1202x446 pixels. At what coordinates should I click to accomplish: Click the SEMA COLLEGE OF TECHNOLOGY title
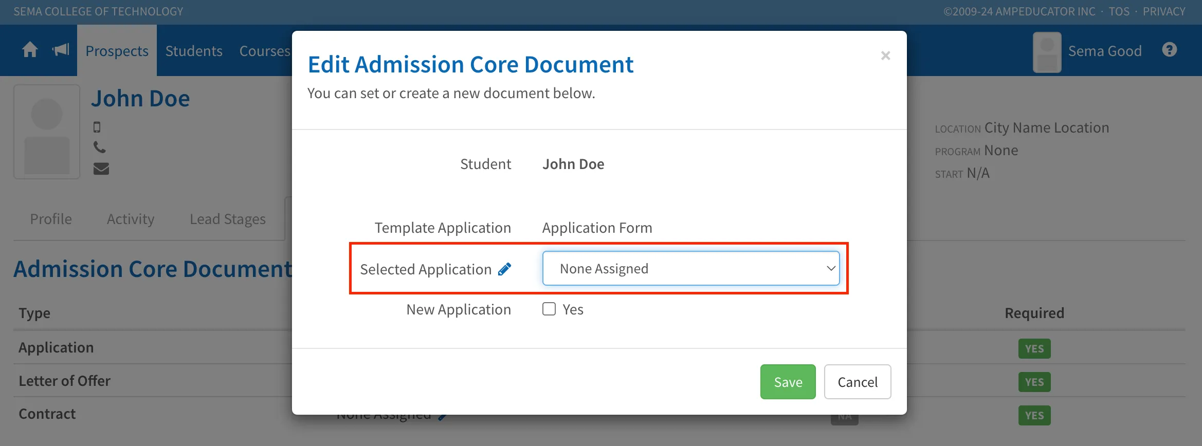click(x=98, y=11)
